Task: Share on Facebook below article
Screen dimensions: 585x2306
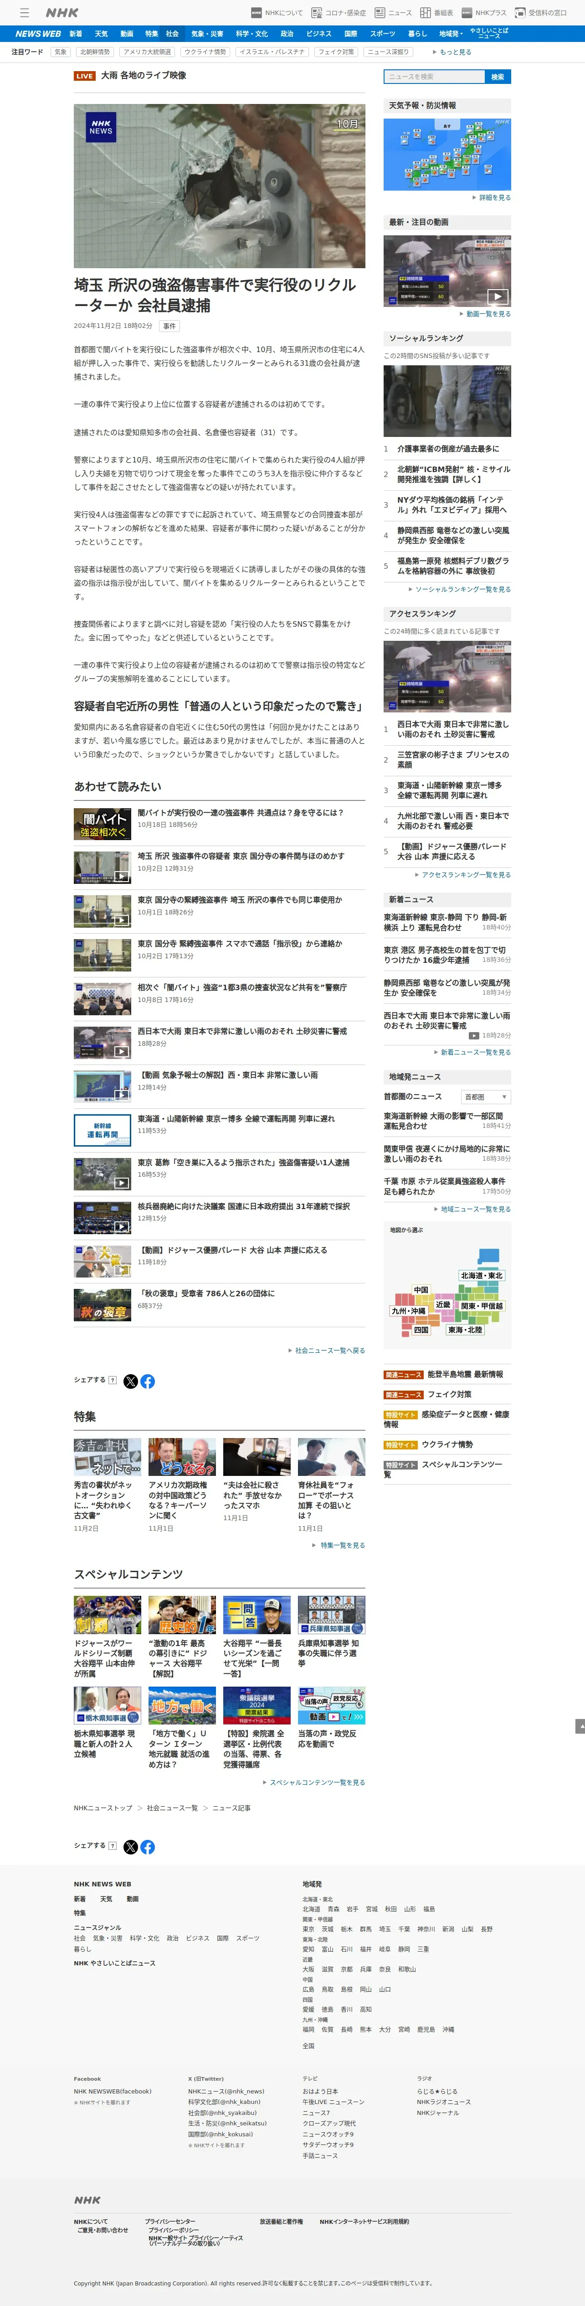Action: pos(148,1381)
